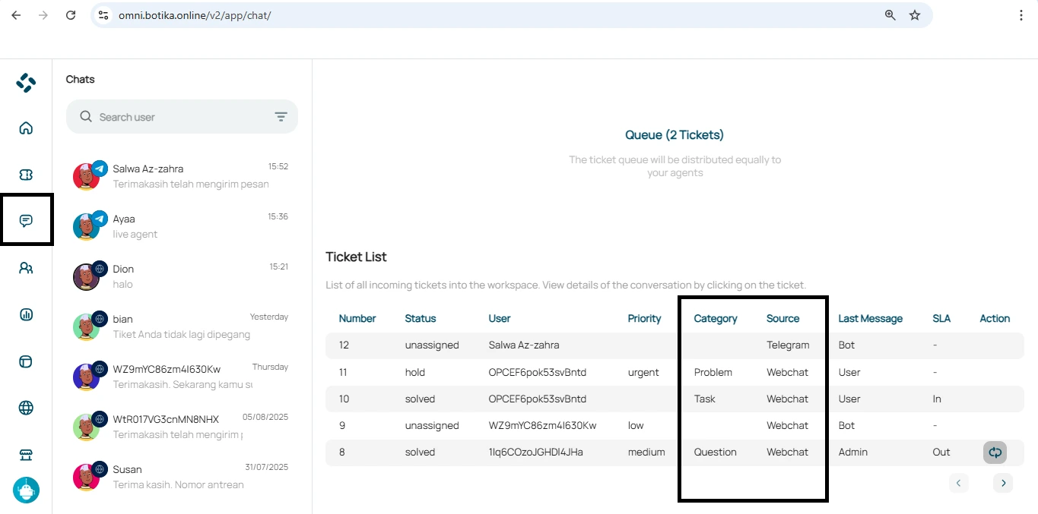
Task: Click user '1Iq6COzoJGHDI4JHa' in ticket list
Action: tap(536, 453)
